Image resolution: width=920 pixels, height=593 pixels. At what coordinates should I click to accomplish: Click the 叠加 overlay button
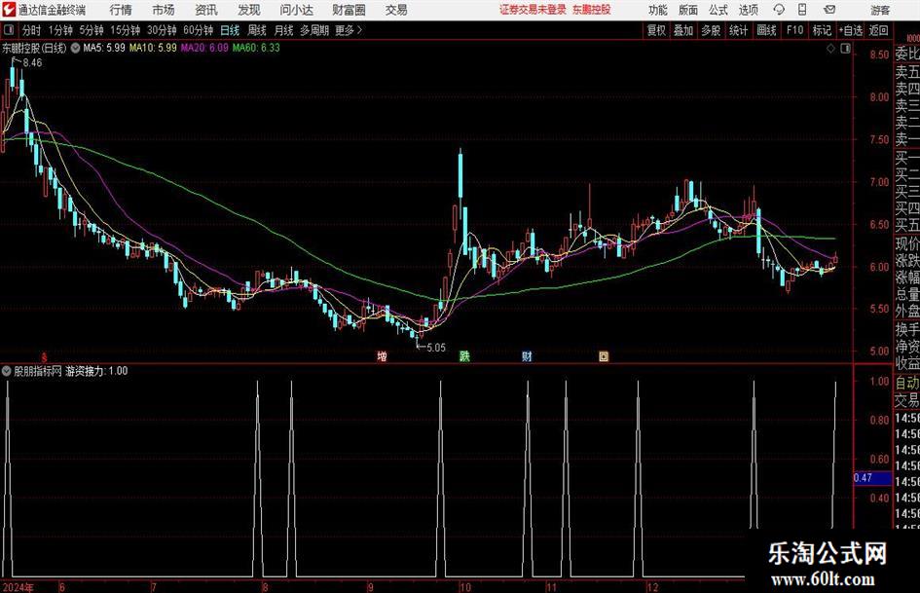683,30
